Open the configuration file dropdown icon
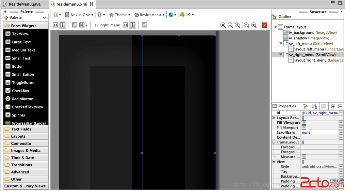 click(57, 15)
